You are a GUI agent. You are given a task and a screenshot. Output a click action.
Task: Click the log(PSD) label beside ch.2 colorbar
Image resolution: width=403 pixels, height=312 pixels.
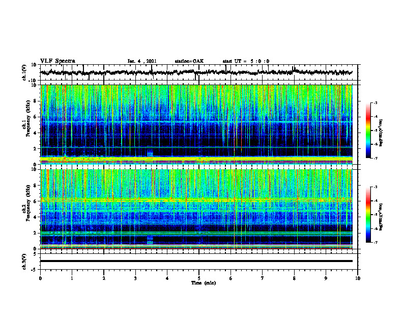point(381,217)
